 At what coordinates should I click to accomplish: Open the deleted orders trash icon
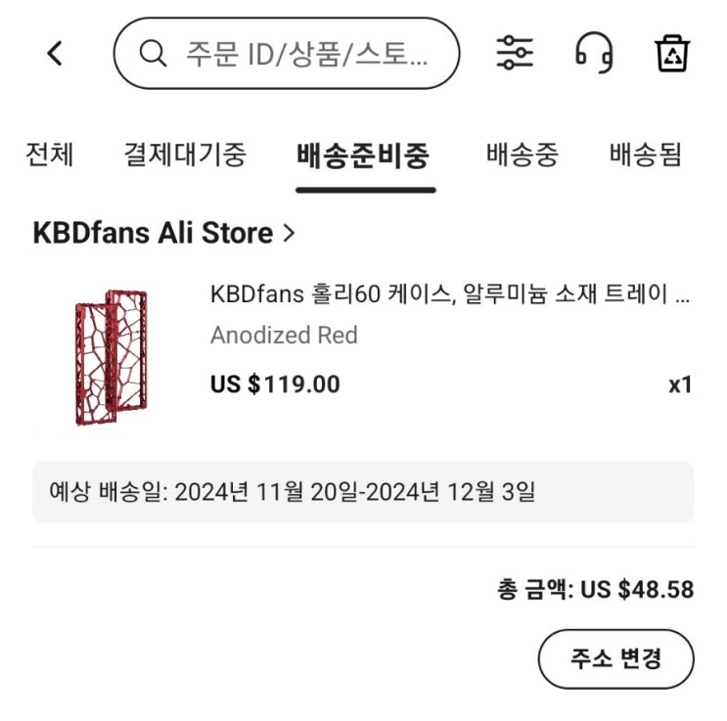tap(673, 53)
